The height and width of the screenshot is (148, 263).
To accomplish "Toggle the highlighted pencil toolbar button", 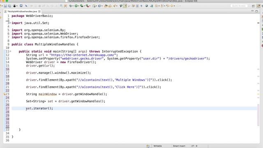I will point(125,6).
